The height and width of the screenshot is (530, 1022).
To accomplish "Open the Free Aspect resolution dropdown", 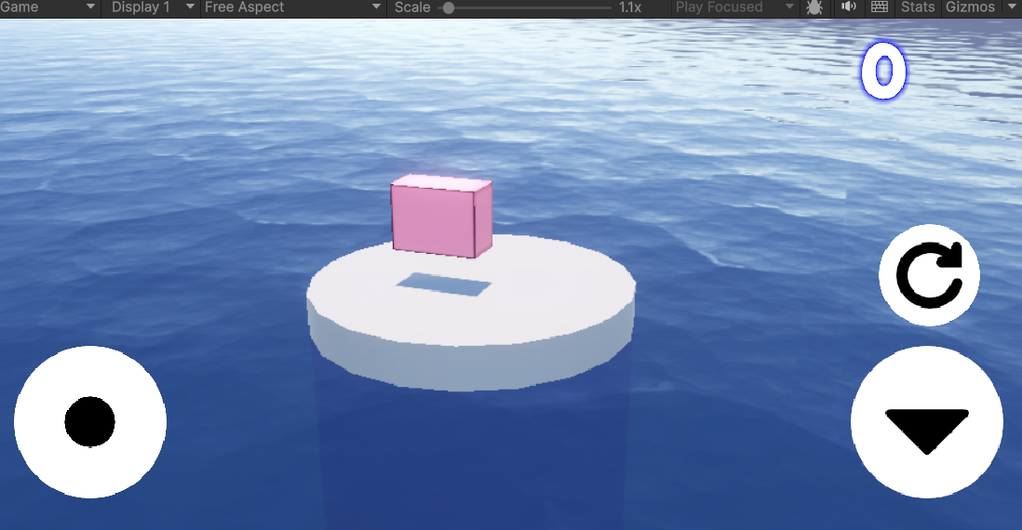I will click(x=292, y=7).
